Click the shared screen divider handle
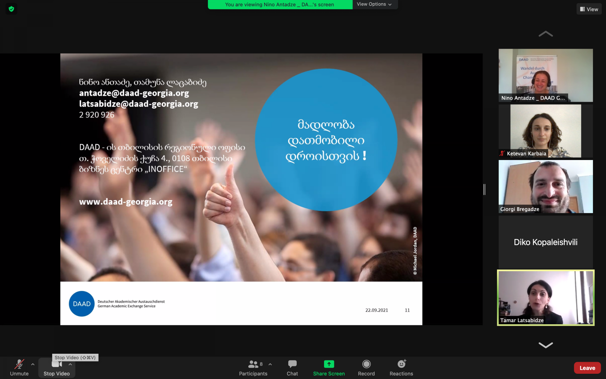 484,189
